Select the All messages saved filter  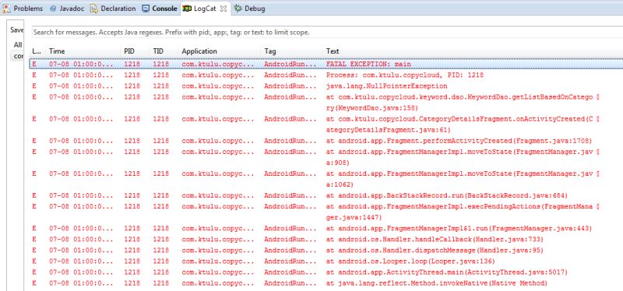click(17, 45)
